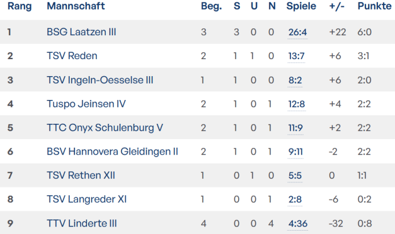This screenshot has width=395, height=234.
Task: Open TTC Onyx Schulenburg V link
Action: coord(105,128)
